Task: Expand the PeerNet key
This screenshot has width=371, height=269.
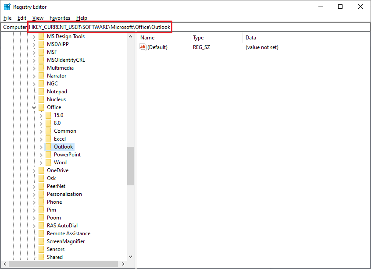Action: point(34,187)
